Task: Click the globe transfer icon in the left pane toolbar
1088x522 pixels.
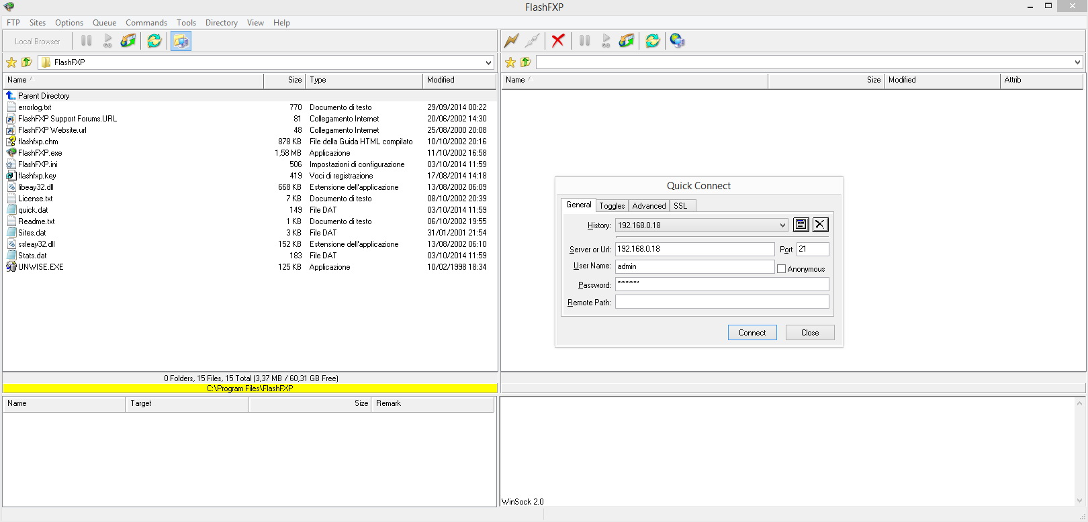Action: click(128, 41)
